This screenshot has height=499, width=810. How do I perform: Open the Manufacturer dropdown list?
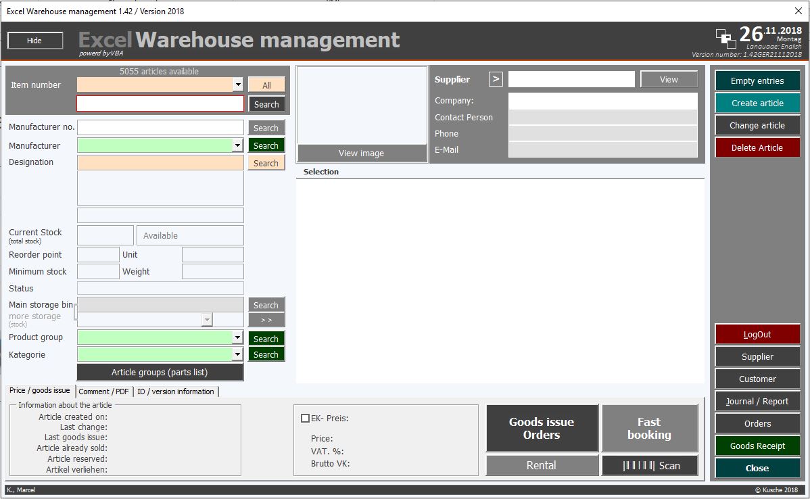(238, 145)
